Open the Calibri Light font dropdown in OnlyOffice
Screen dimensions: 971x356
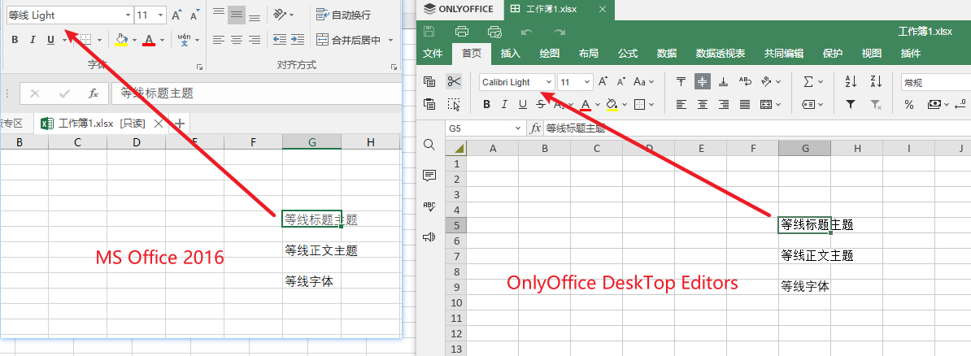[549, 82]
